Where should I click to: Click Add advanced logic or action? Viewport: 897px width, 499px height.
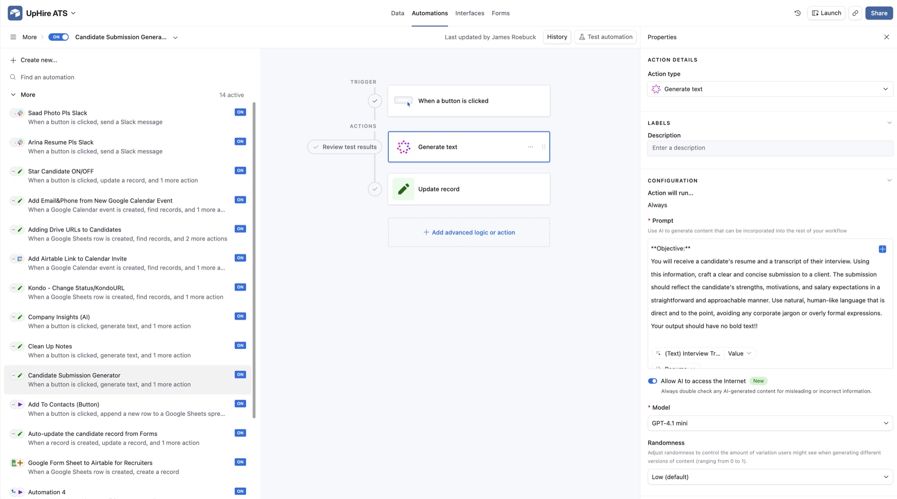(469, 232)
